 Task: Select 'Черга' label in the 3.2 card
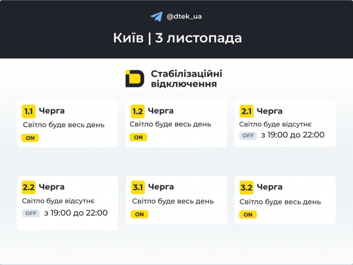tap(270, 187)
